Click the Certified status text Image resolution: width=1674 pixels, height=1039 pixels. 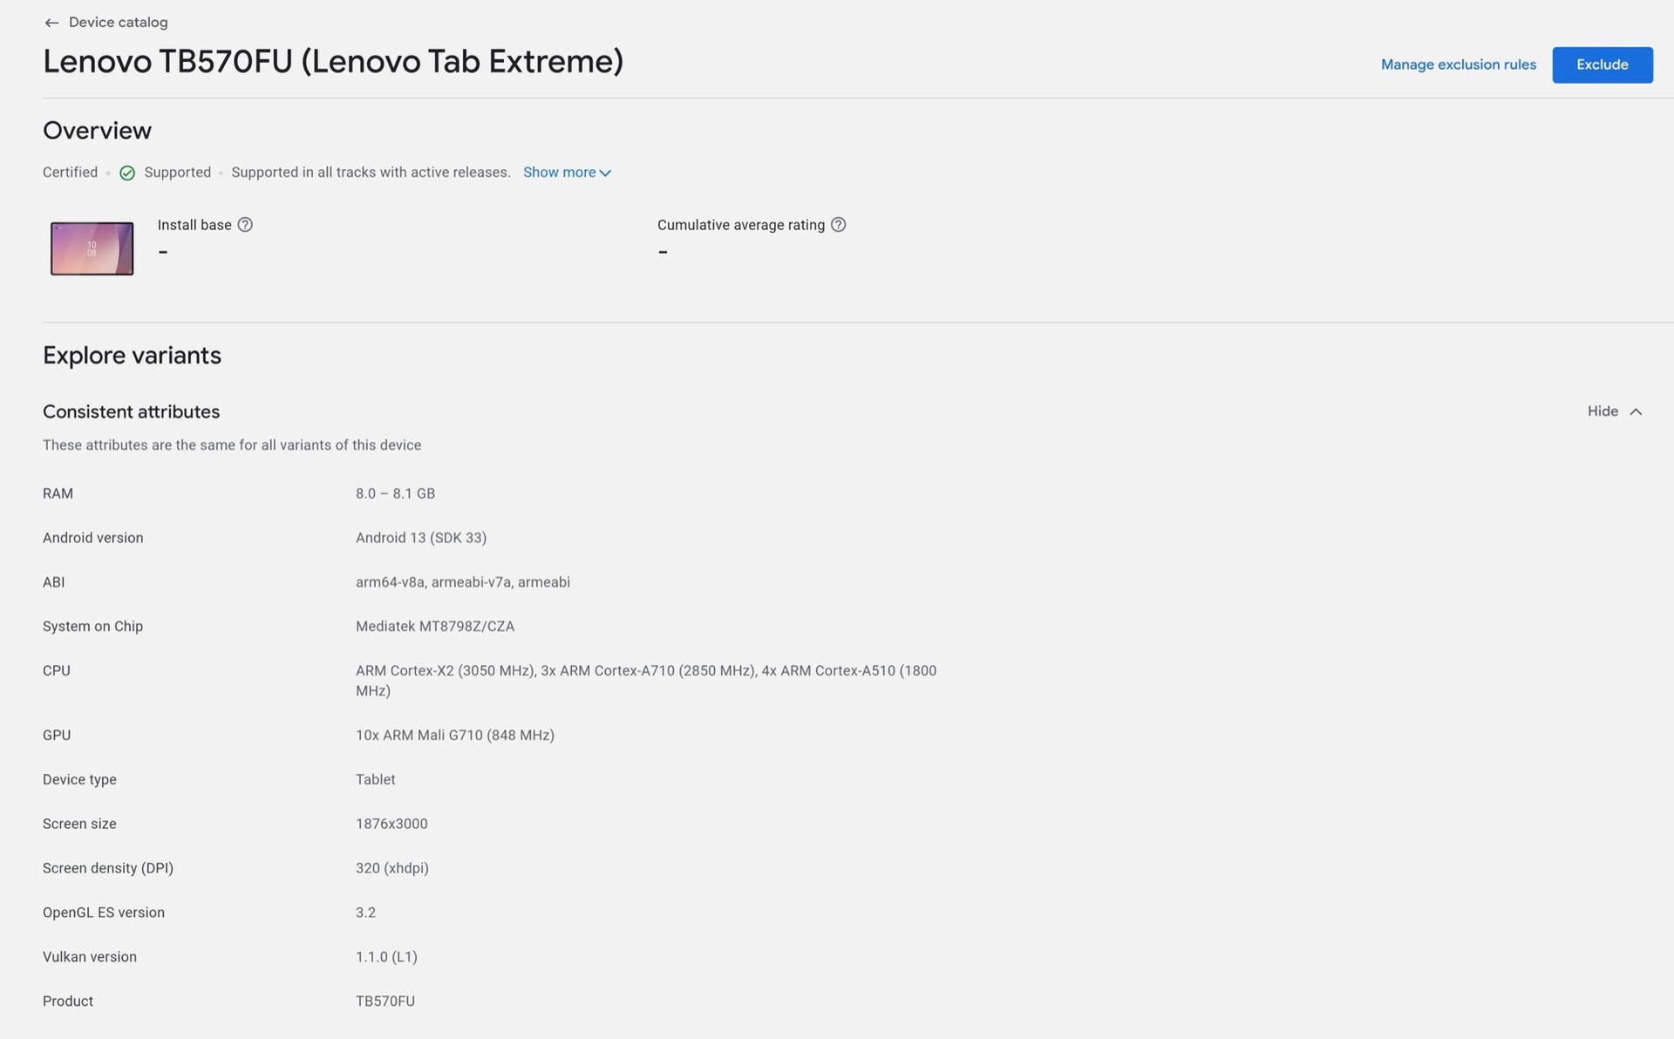click(70, 173)
